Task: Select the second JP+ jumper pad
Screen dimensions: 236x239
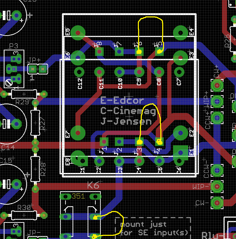Action: (43, 69)
